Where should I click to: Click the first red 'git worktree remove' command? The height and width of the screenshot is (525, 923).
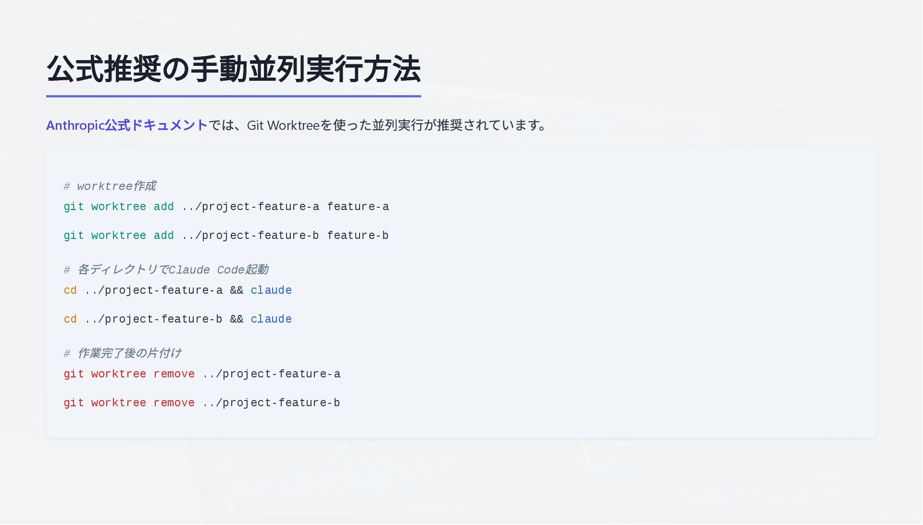coord(129,375)
